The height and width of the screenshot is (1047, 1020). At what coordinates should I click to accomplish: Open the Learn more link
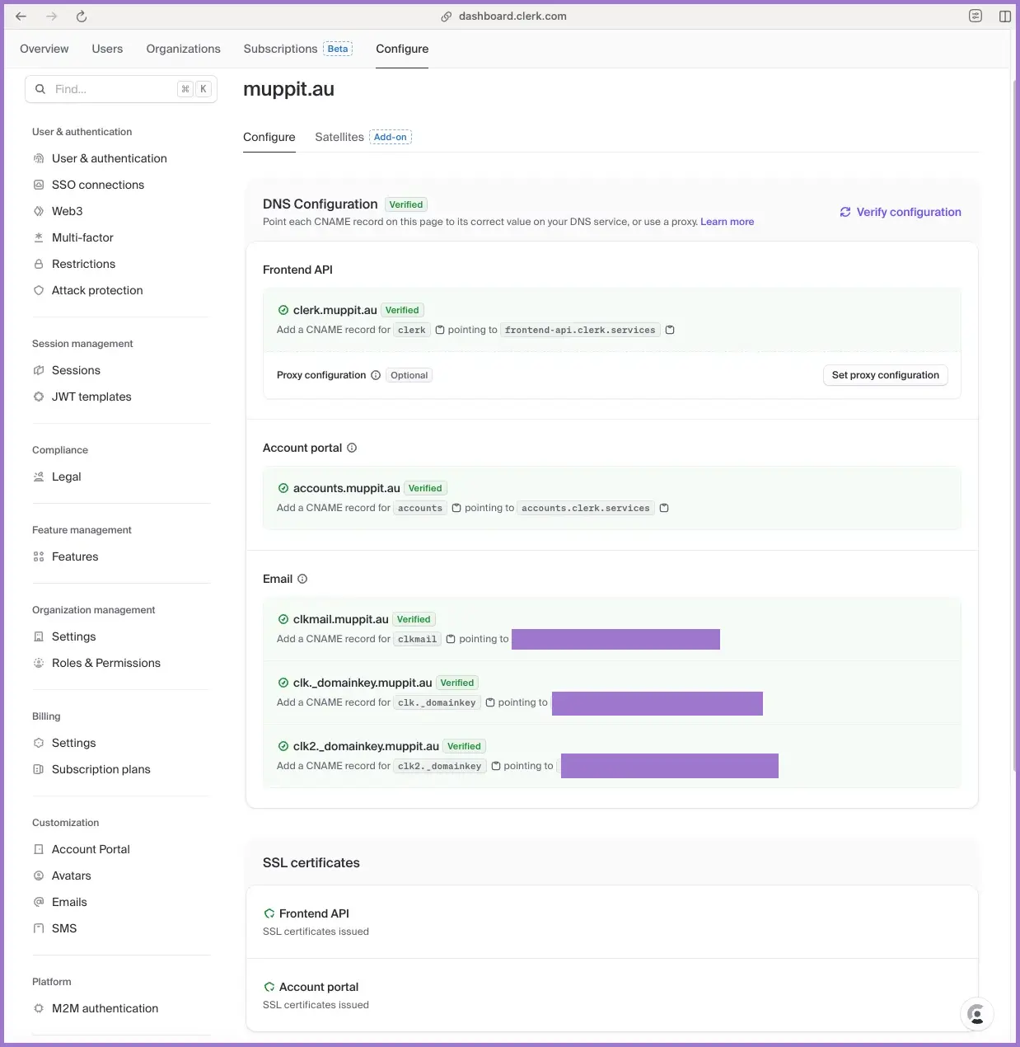(727, 222)
